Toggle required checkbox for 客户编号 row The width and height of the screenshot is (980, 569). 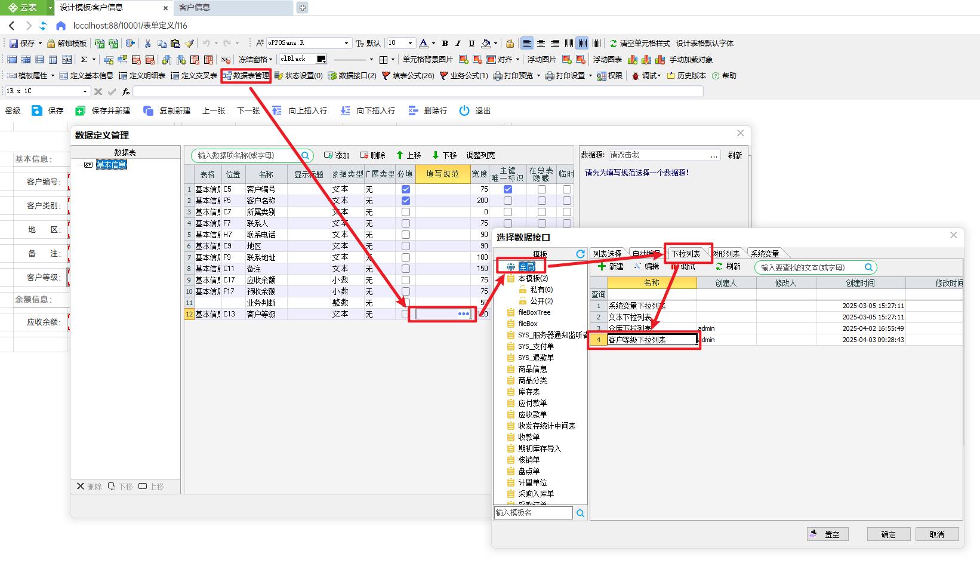coord(406,189)
